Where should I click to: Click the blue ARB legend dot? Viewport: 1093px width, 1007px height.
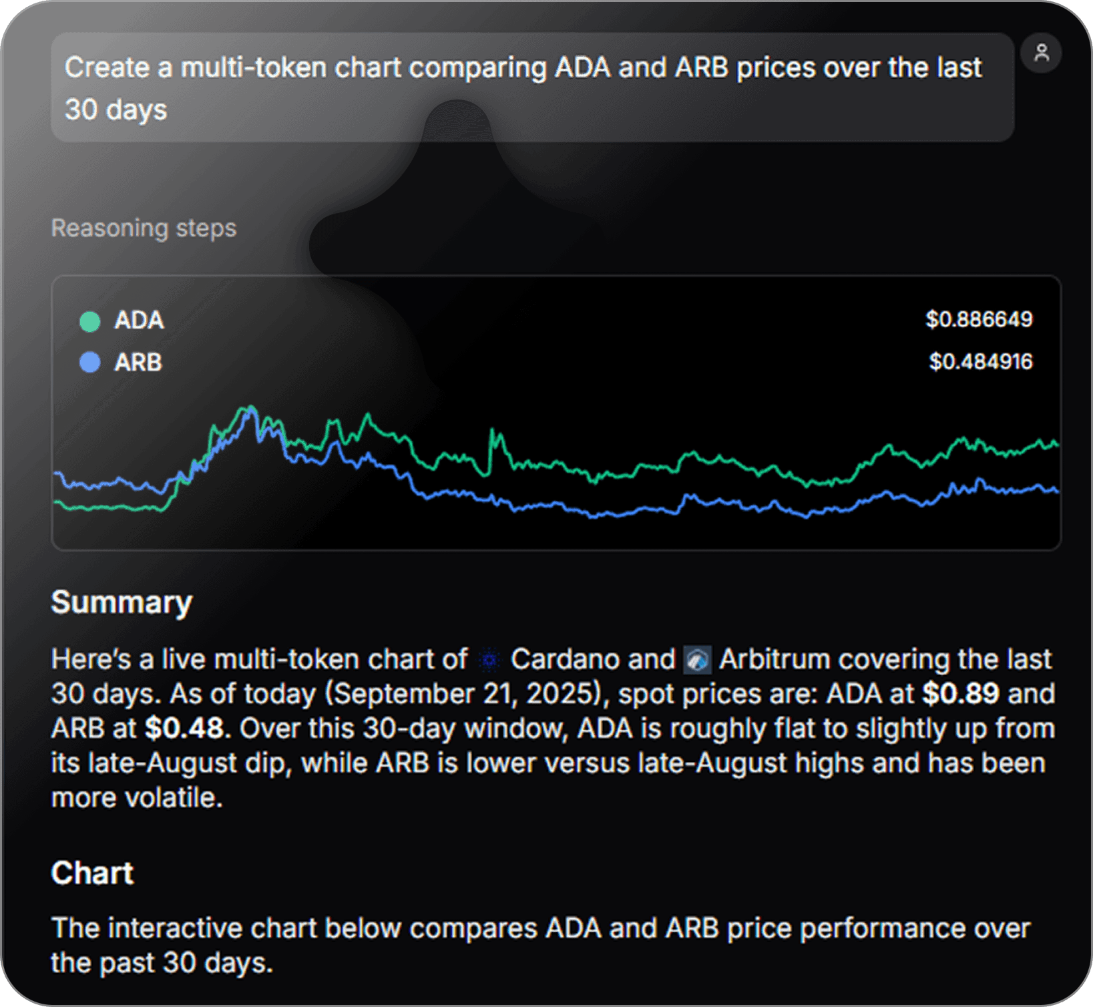pos(90,363)
